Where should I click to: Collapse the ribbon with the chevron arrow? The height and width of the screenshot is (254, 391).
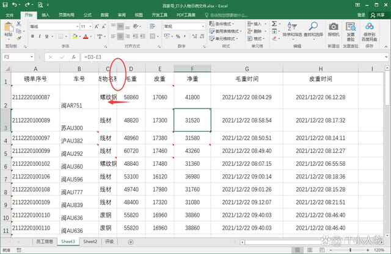[x=386, y=46]
